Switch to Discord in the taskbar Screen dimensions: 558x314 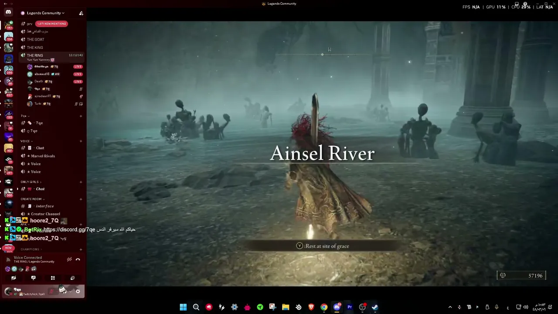pyautogui.click(x=337, y=307)
